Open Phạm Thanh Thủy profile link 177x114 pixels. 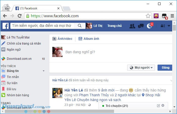click(94, 95)
